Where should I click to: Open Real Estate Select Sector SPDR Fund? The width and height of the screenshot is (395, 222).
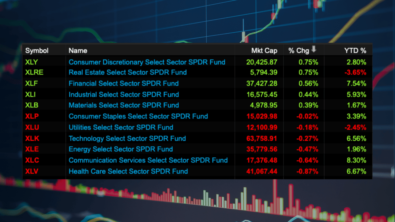pyautogui.click(x=127, y=72)
